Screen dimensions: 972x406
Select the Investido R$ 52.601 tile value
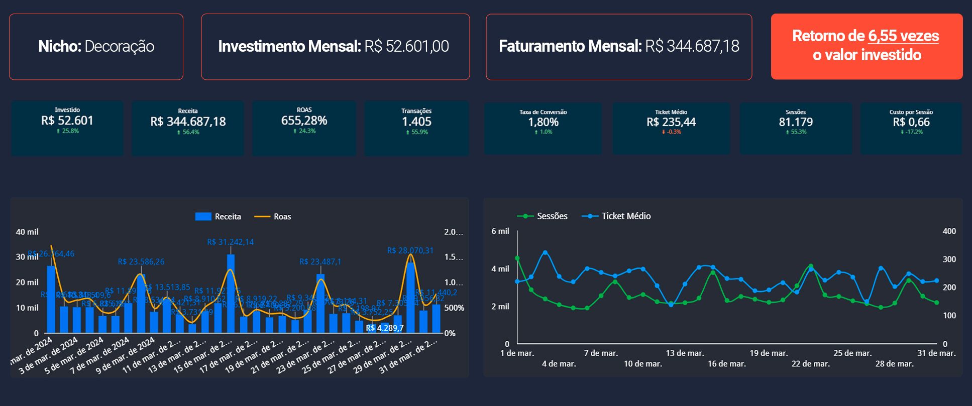pyautogui.click(x=67, y=120)
